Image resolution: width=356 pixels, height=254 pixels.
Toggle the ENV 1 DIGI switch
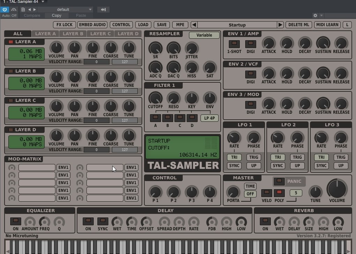[x=251, y=44]
